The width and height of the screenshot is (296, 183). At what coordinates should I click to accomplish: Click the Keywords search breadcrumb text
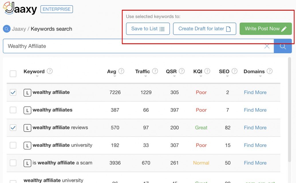(51, 29)
